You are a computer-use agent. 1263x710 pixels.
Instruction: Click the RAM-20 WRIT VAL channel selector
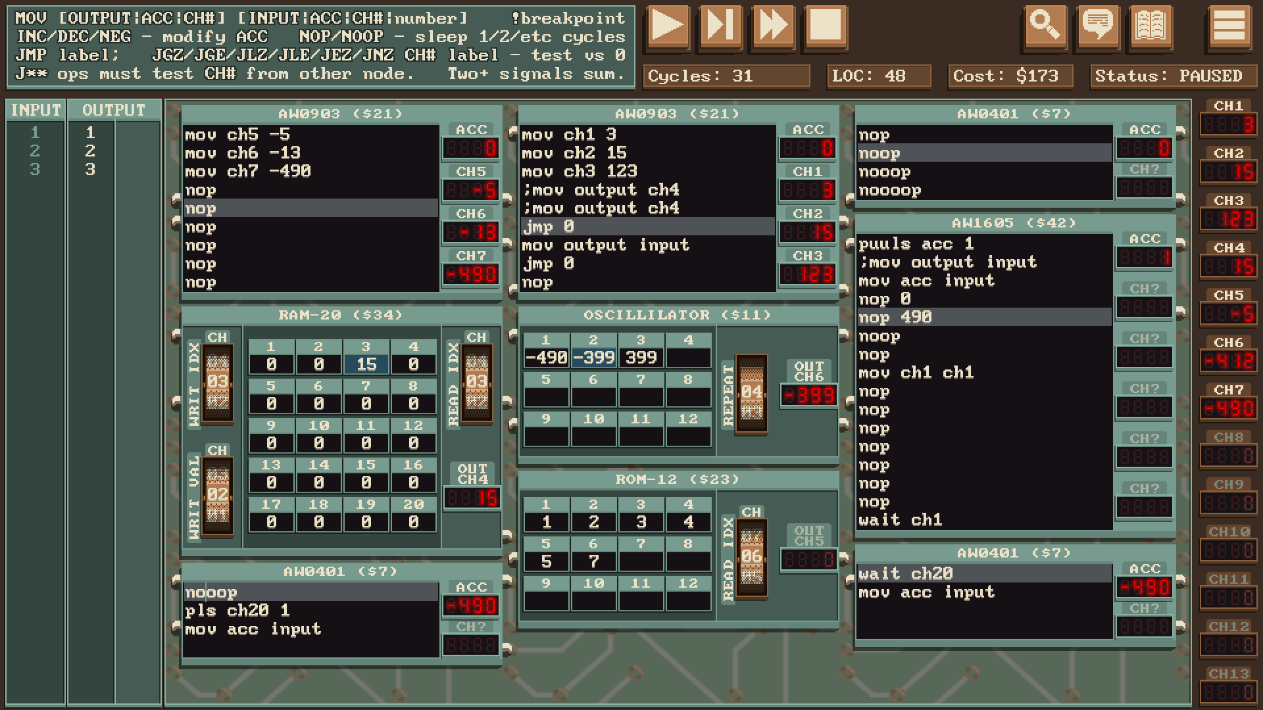click(x=218, y=494)
